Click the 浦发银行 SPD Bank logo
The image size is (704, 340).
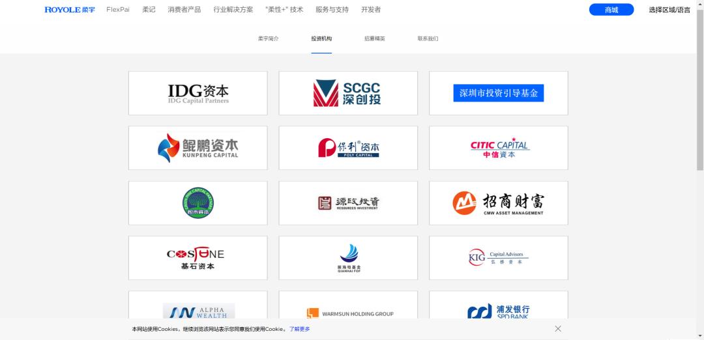click(x=499, y=311)
